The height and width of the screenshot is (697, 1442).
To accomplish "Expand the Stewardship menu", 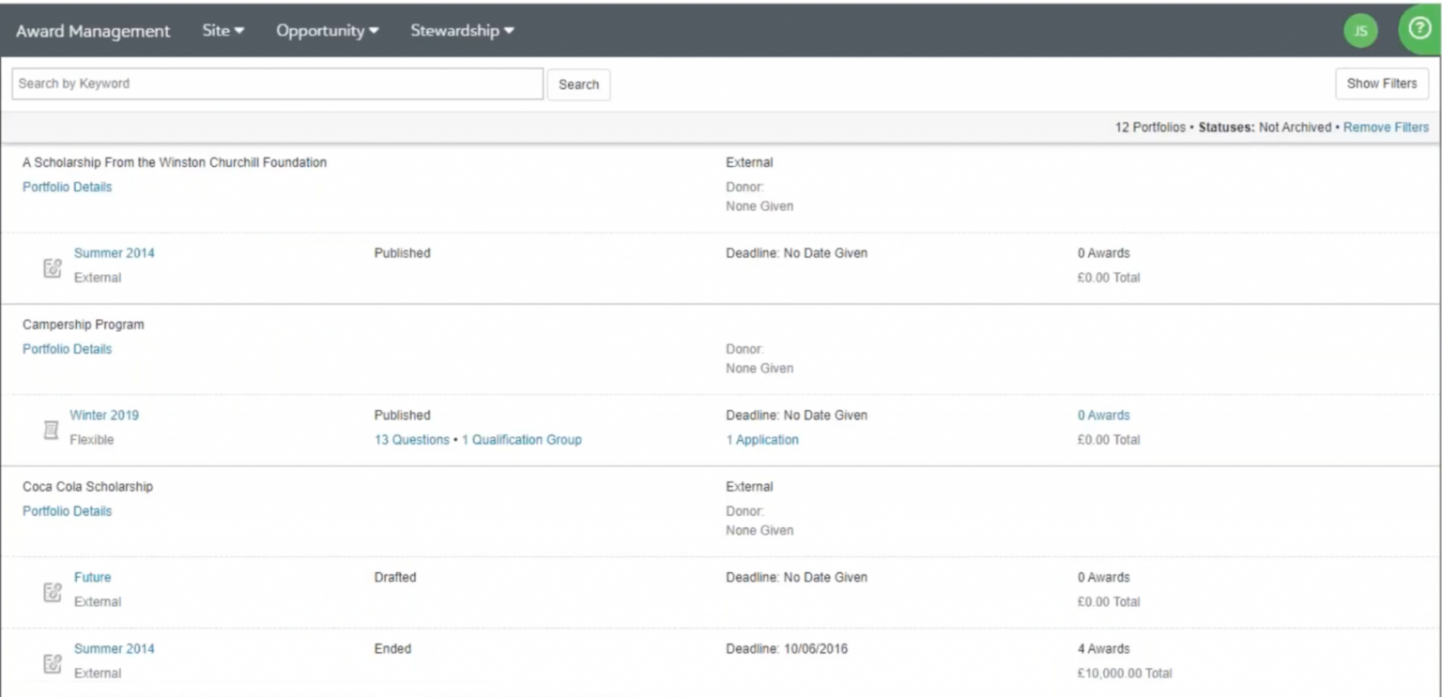I will click(461, 30).
